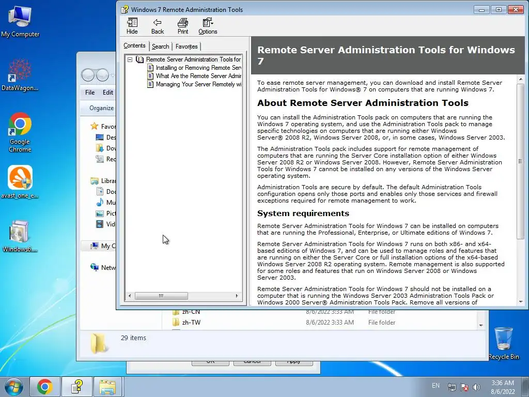
Task: Open the Edit menu in Explorer window
Action: [107, 93]
